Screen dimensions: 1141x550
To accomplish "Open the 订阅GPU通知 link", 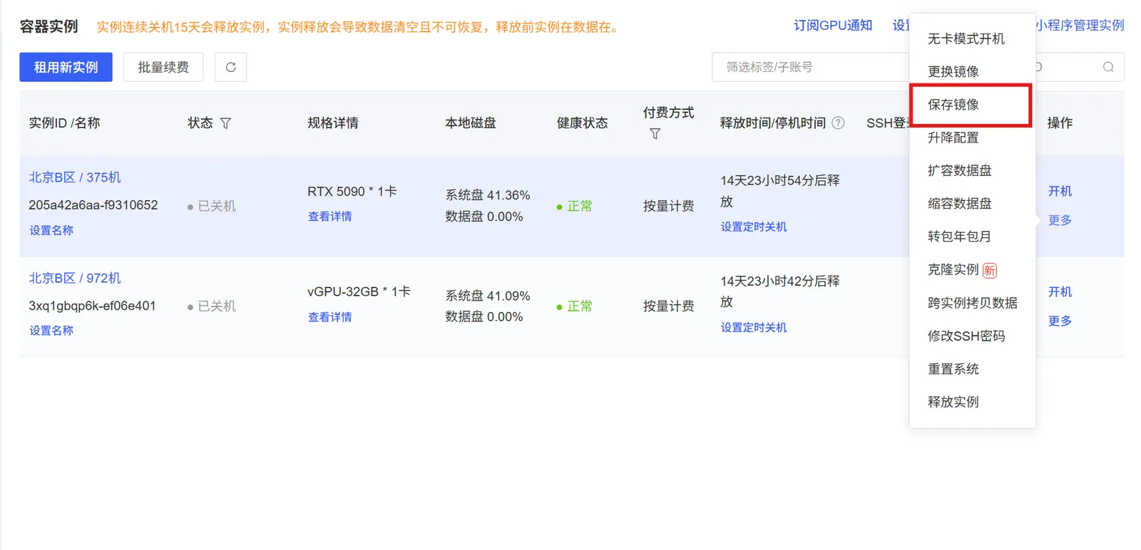I will point(832,26).
